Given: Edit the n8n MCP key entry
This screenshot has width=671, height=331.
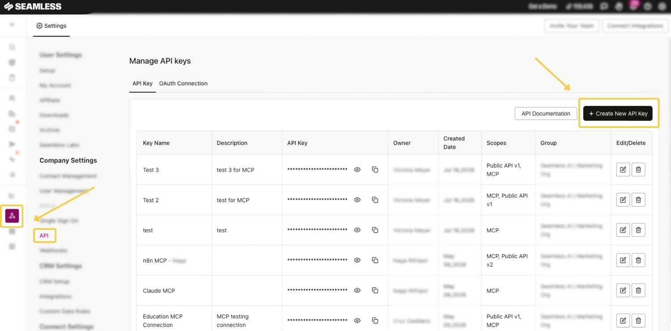Looking at the screenshot, I should 623,260.
